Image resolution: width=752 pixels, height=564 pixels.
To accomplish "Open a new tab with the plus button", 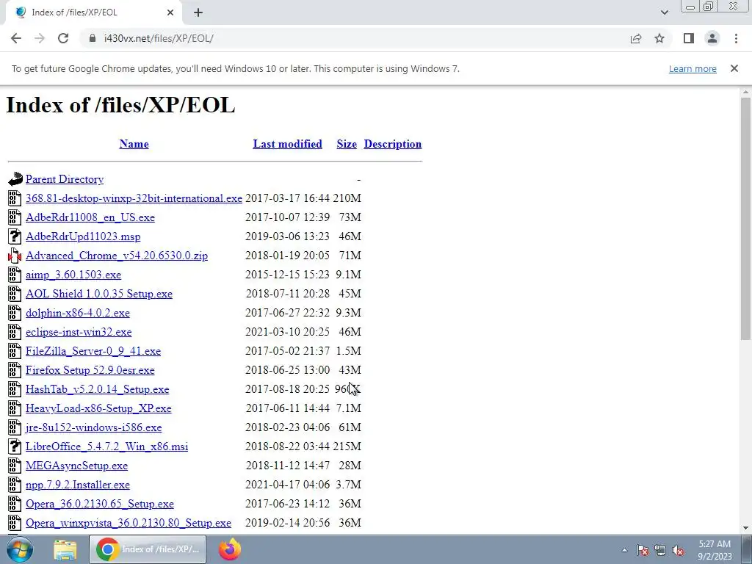I will pos(198,12).
